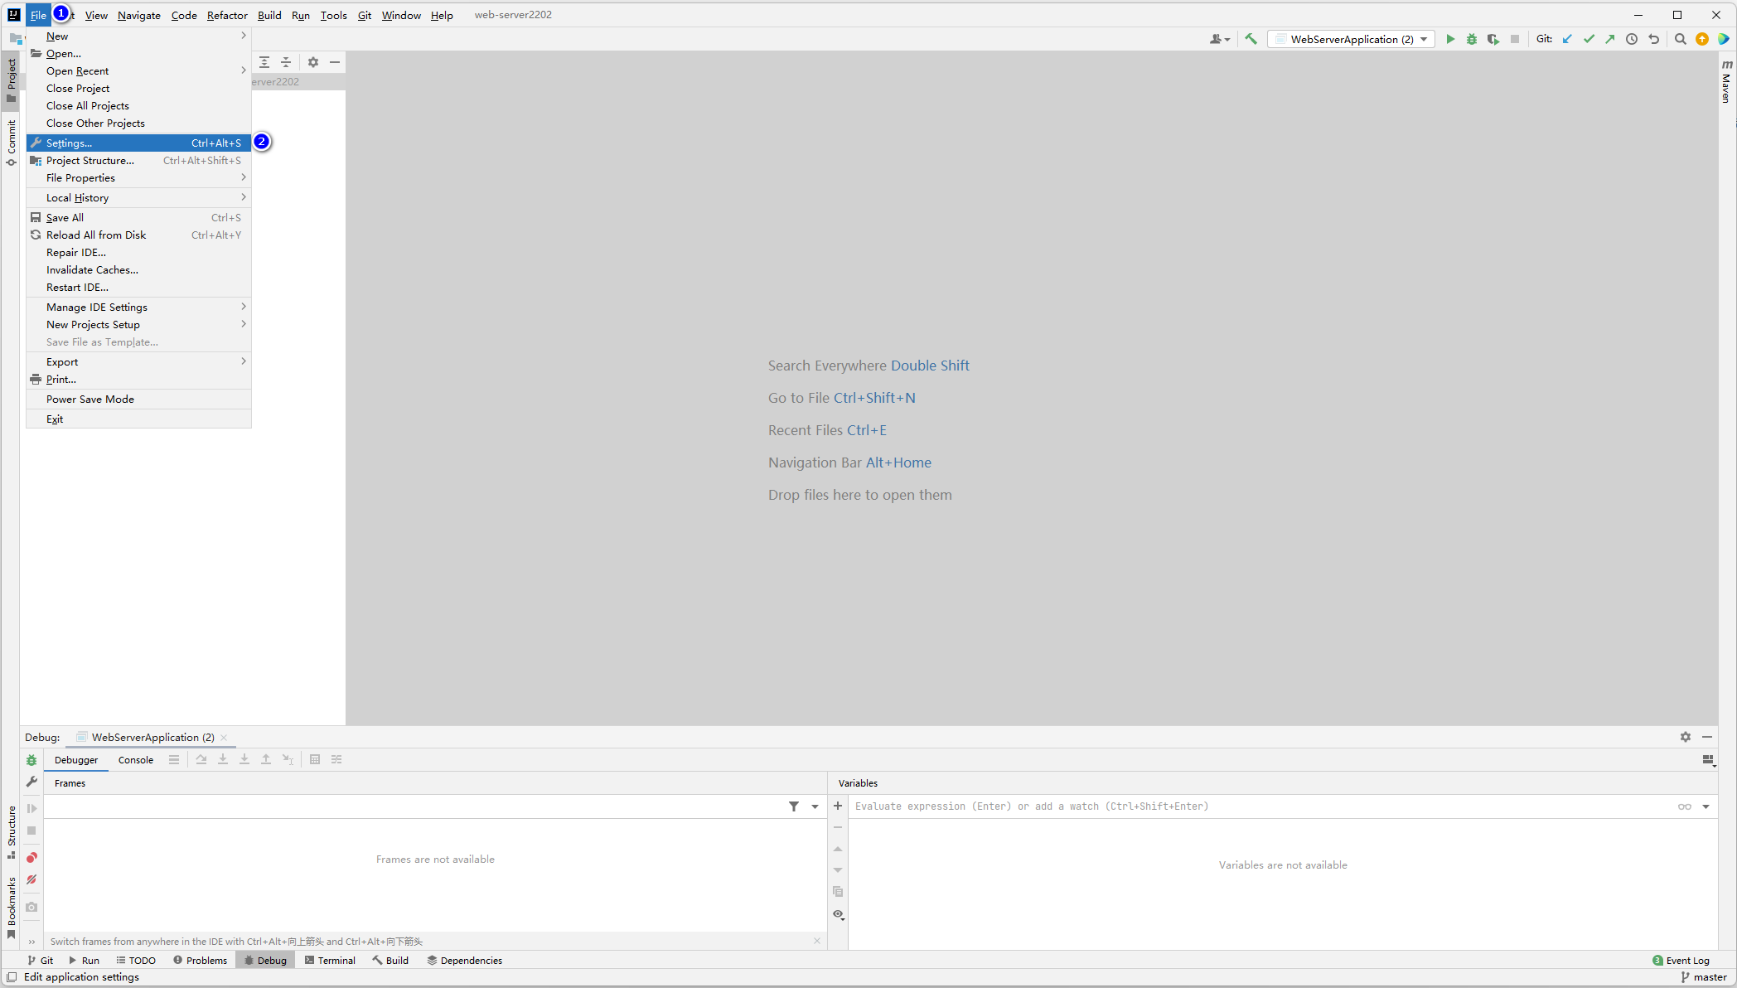This screenshot has height=988, width=1737.
Task: Click the Git rollback undo arrow
Action: point(1653,39)
